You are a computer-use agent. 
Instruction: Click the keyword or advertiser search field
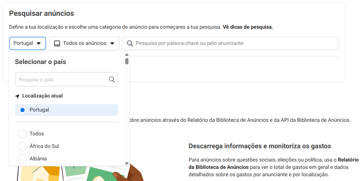231,43
